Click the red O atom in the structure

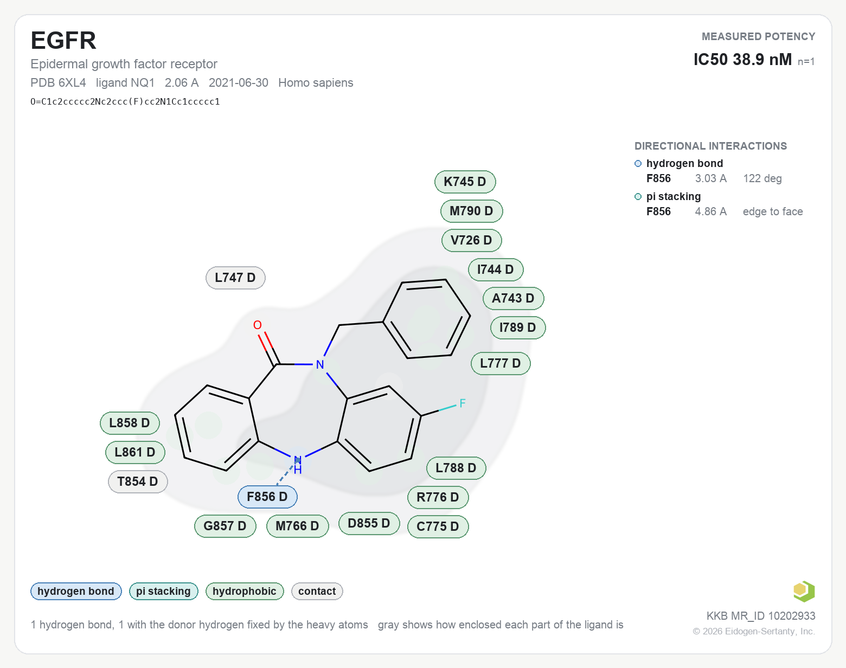tap(258, 325)
